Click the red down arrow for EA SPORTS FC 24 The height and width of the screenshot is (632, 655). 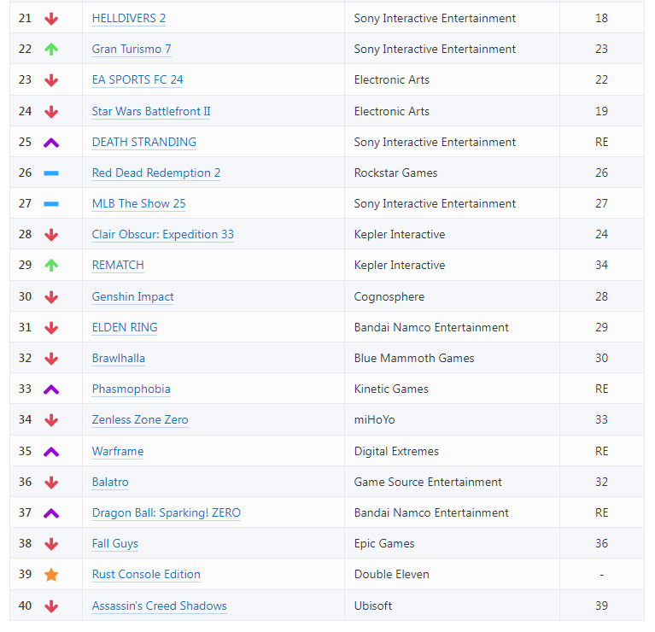pyautogui.click(x=51, y=80)
